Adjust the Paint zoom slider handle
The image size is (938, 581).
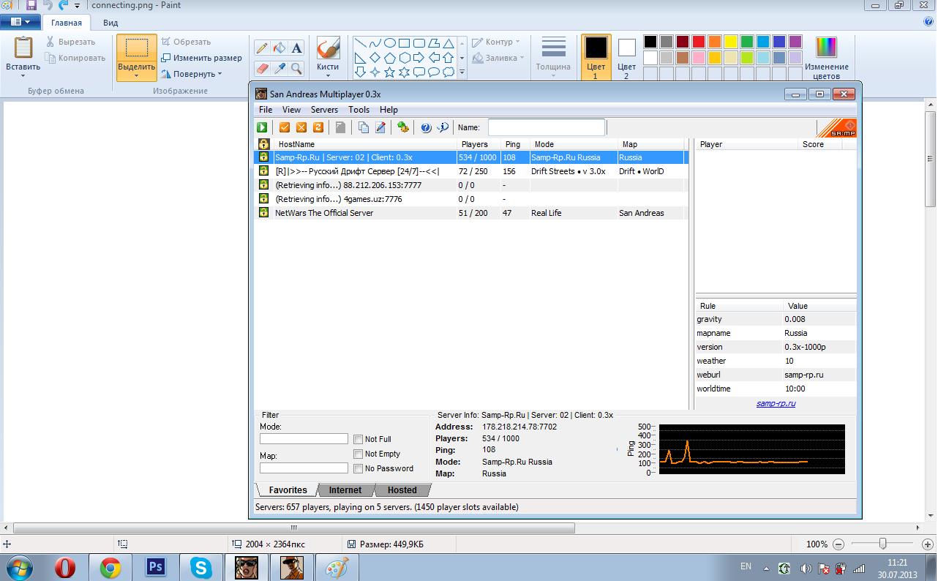click(x=883, y=544)
